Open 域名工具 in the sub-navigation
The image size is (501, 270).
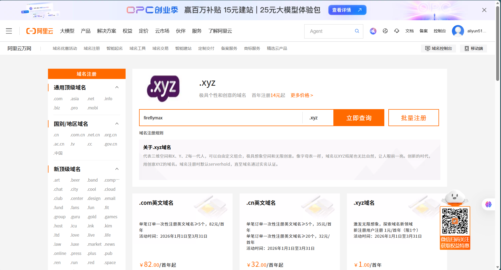coord(137,49)
